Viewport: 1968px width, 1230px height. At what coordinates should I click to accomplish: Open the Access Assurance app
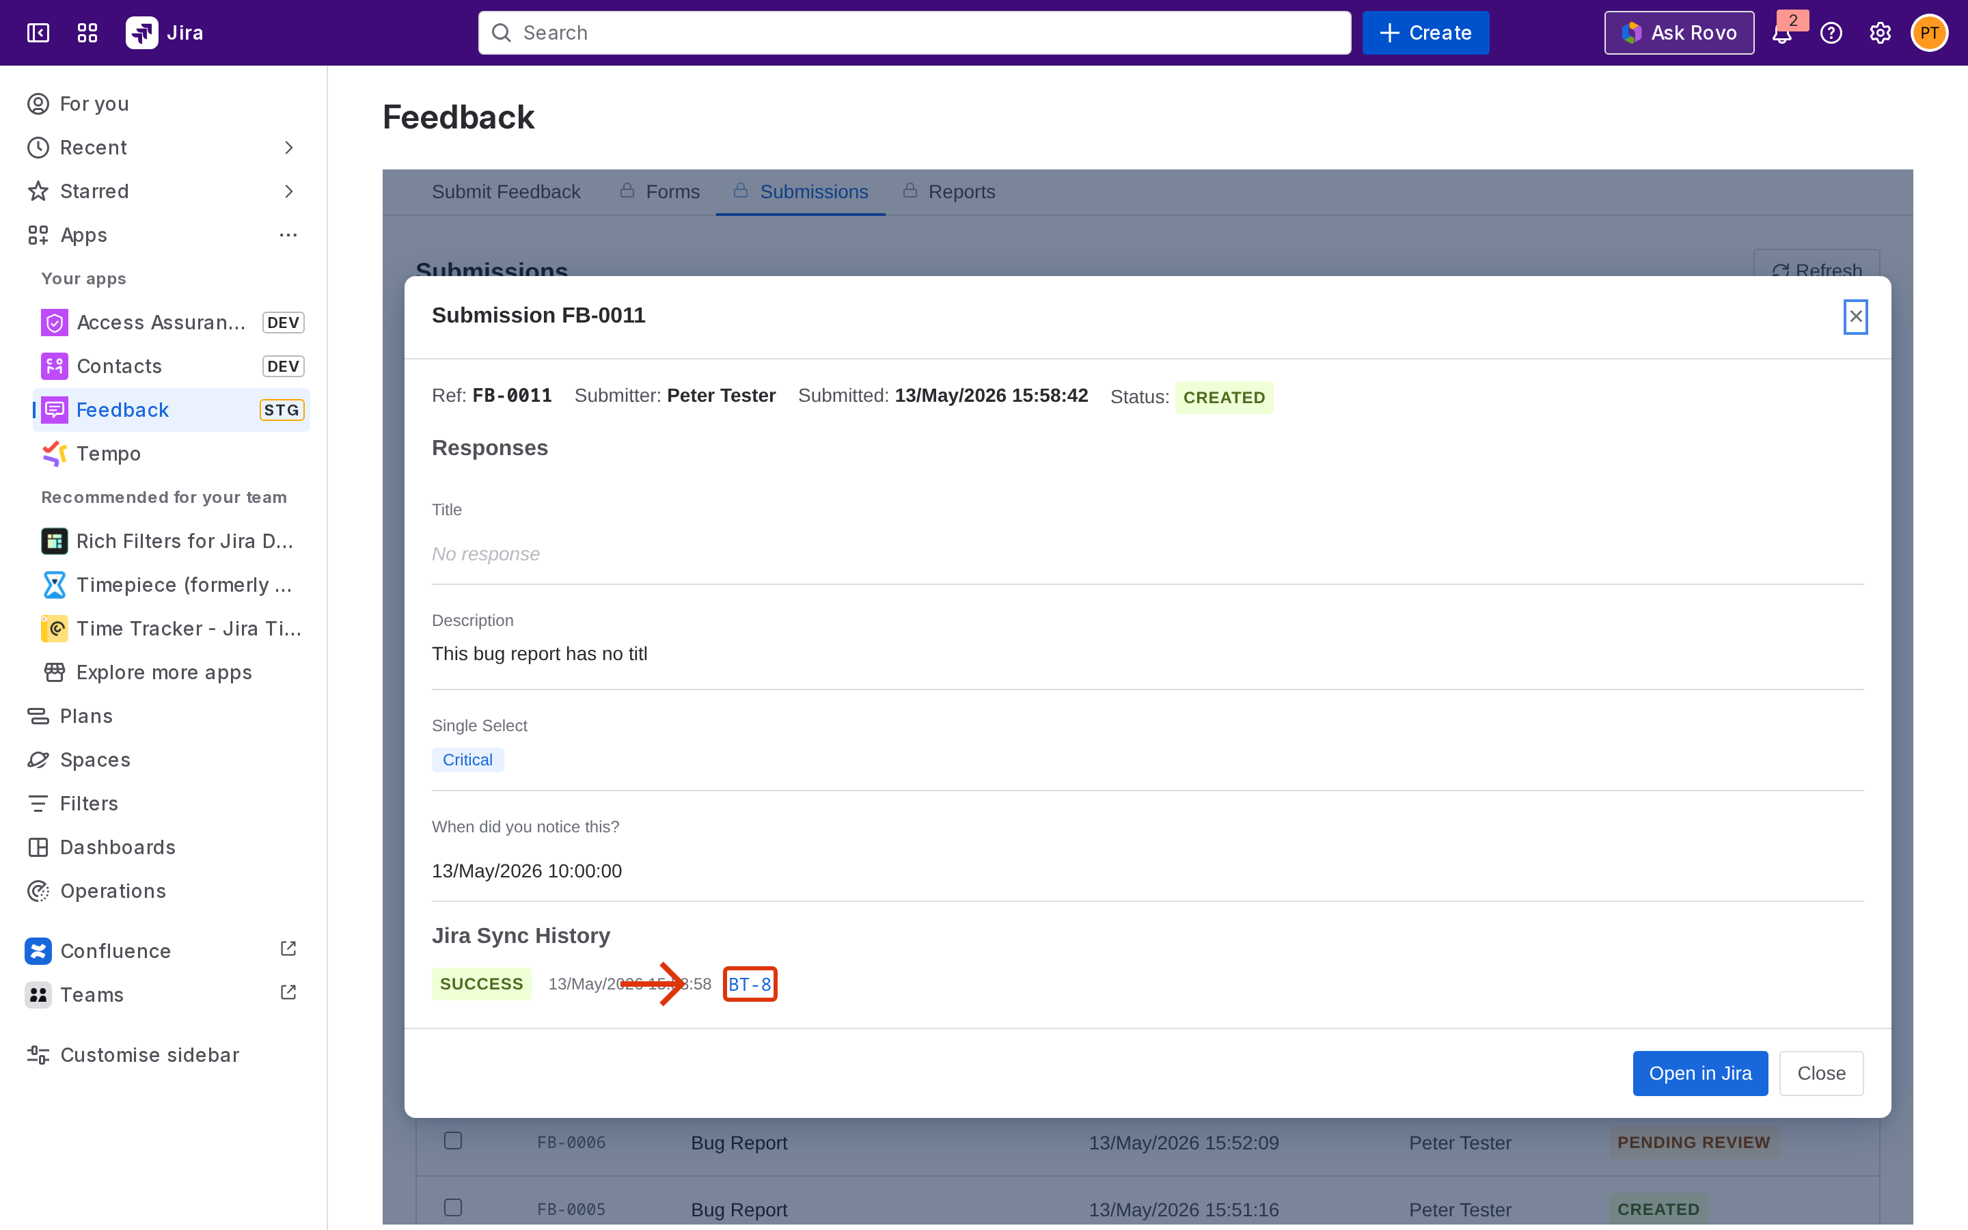coord(171,322)
